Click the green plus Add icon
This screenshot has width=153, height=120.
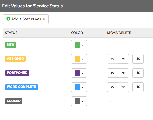pos(8,19)
